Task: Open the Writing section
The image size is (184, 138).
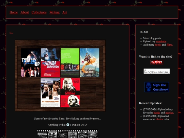Action: [x=55, y=12]
